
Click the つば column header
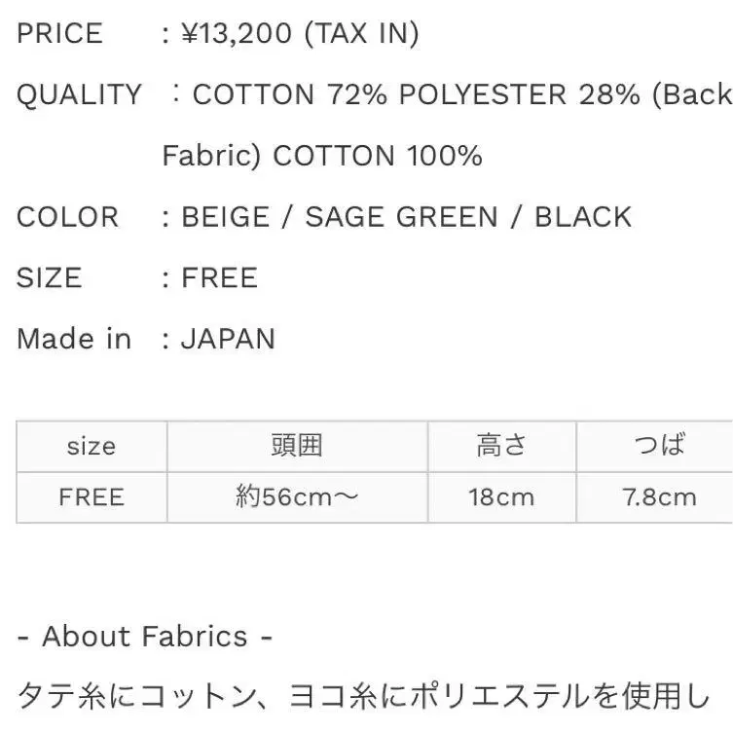coord(659,447)
